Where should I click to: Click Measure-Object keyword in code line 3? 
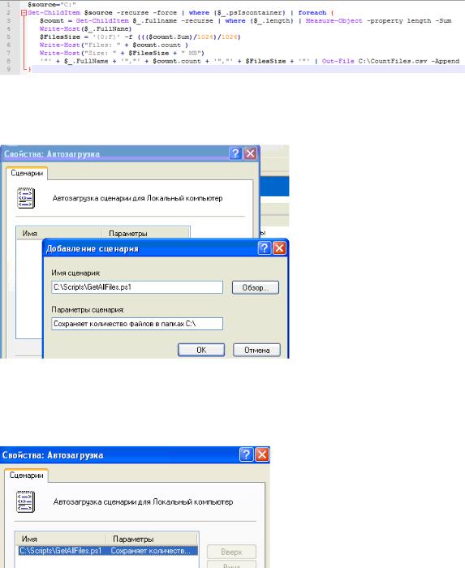334,21
